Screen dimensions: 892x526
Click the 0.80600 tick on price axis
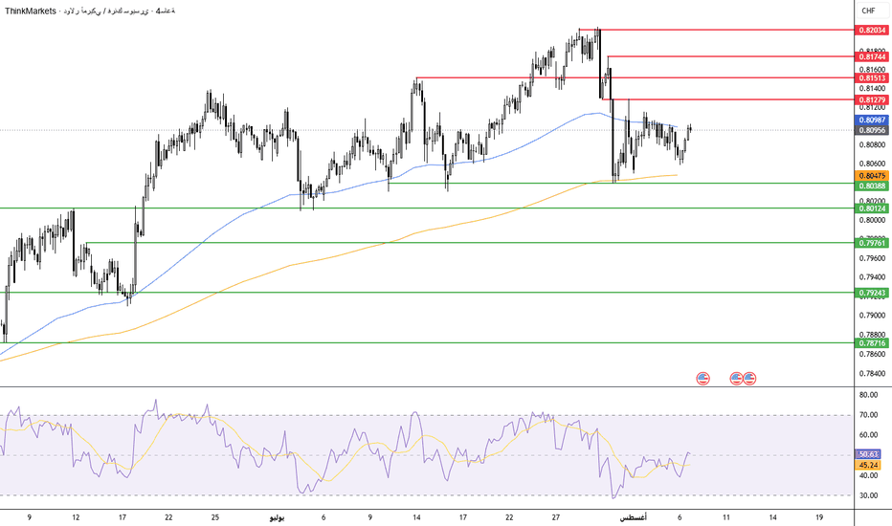coord(872,164)
